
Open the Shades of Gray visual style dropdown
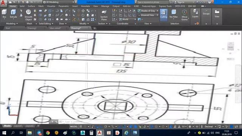(148, 11)
